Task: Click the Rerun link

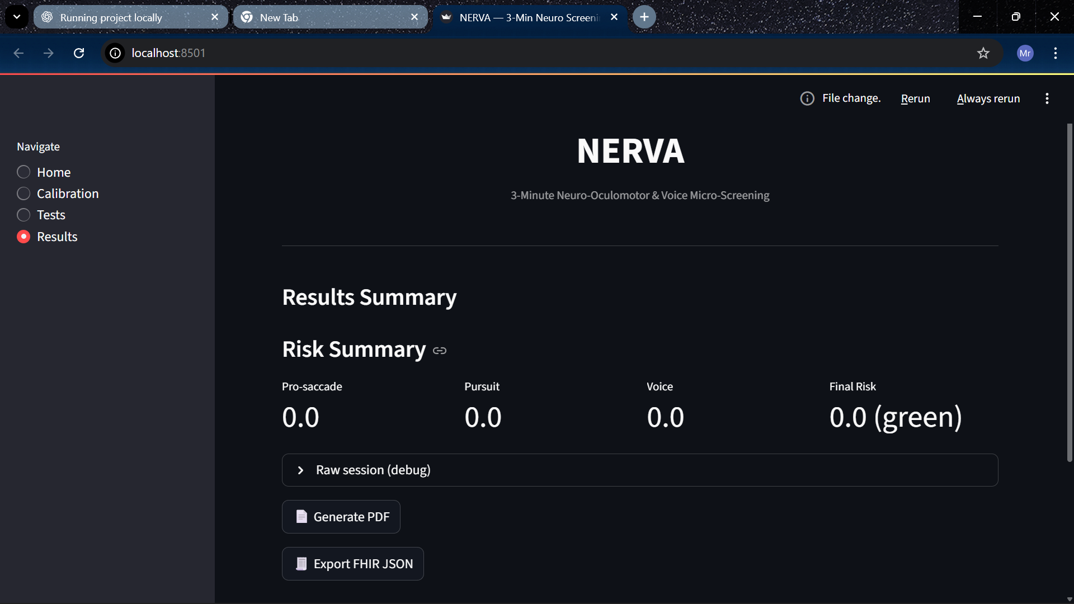Action: [915, 98]
